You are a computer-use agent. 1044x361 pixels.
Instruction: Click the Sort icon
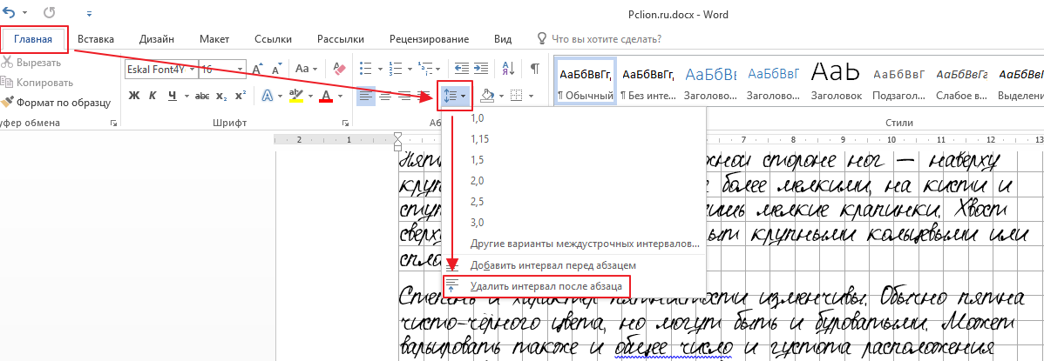pos(509,69)
